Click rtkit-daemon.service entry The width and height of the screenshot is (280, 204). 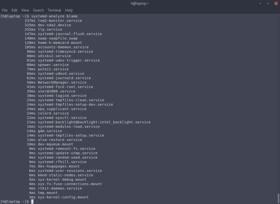(x=55, y=188)
